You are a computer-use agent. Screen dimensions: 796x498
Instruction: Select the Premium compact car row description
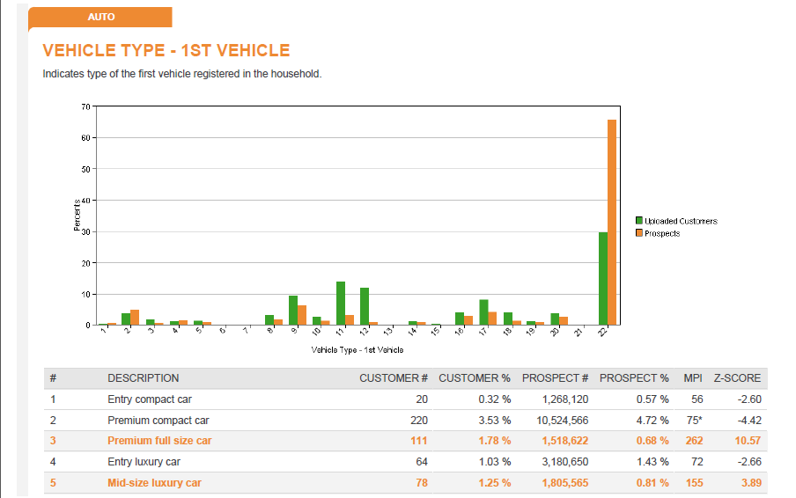tap(158, 421)
